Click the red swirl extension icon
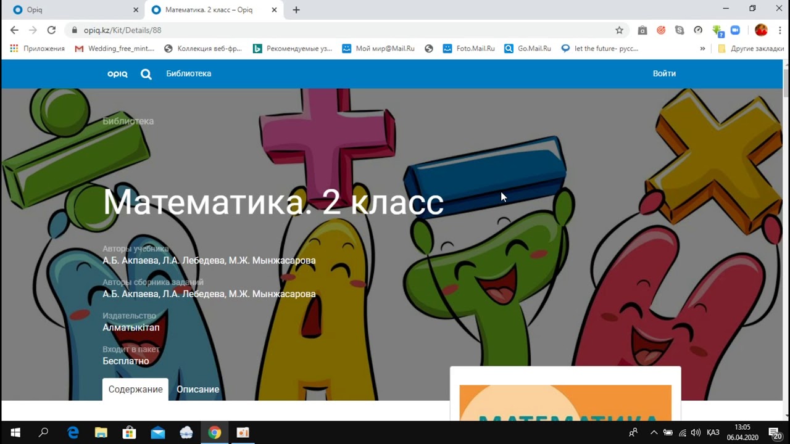This screenshot has width=790, height=444. click(661, 30)
